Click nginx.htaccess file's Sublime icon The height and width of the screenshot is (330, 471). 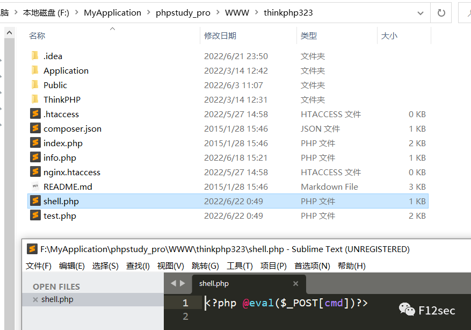click(x=35, y=172)
